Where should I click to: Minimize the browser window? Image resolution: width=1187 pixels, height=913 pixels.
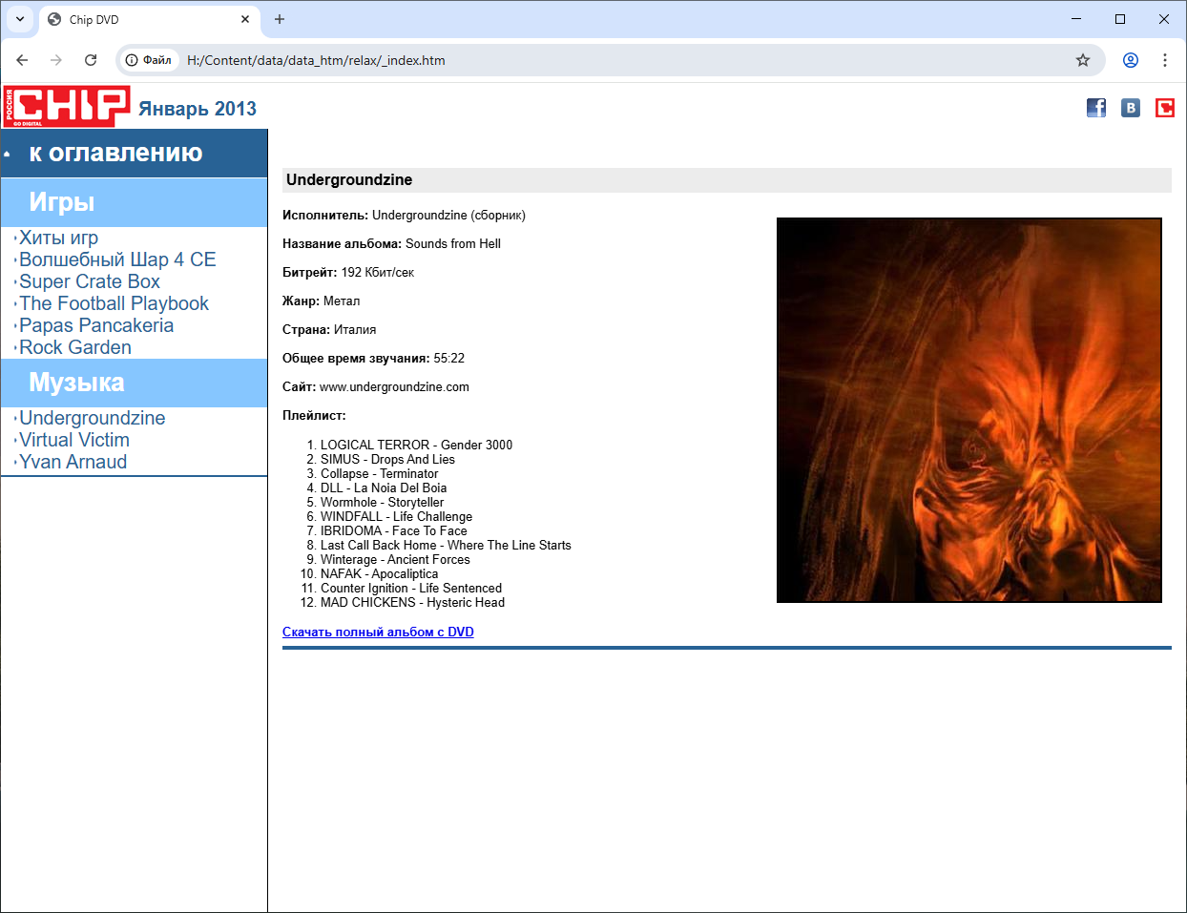[x=1076, y=19]
